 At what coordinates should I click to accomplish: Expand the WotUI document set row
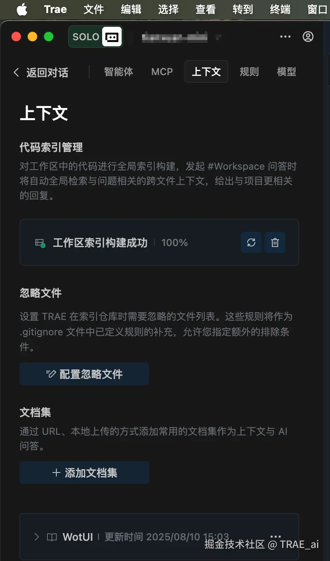[37, 537]
